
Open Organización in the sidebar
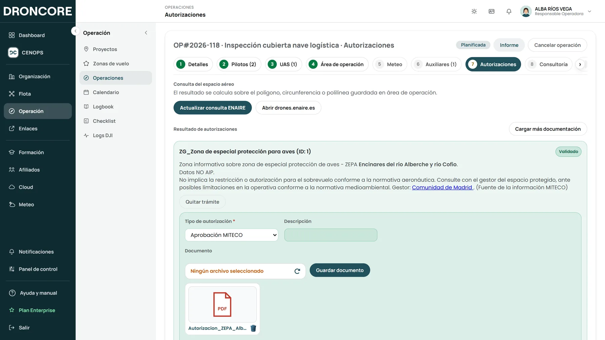[x=38, y=77]
